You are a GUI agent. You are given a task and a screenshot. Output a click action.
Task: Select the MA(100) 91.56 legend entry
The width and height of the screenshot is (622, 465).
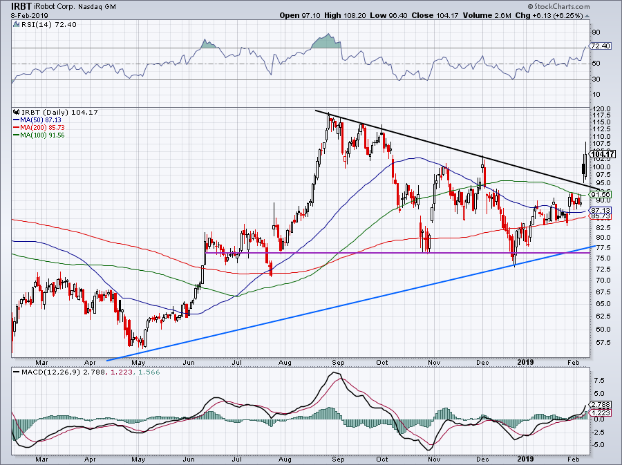[39, 135]
